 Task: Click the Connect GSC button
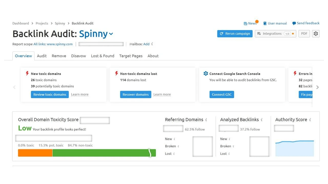pyautogui.click(x=222, y=95)
